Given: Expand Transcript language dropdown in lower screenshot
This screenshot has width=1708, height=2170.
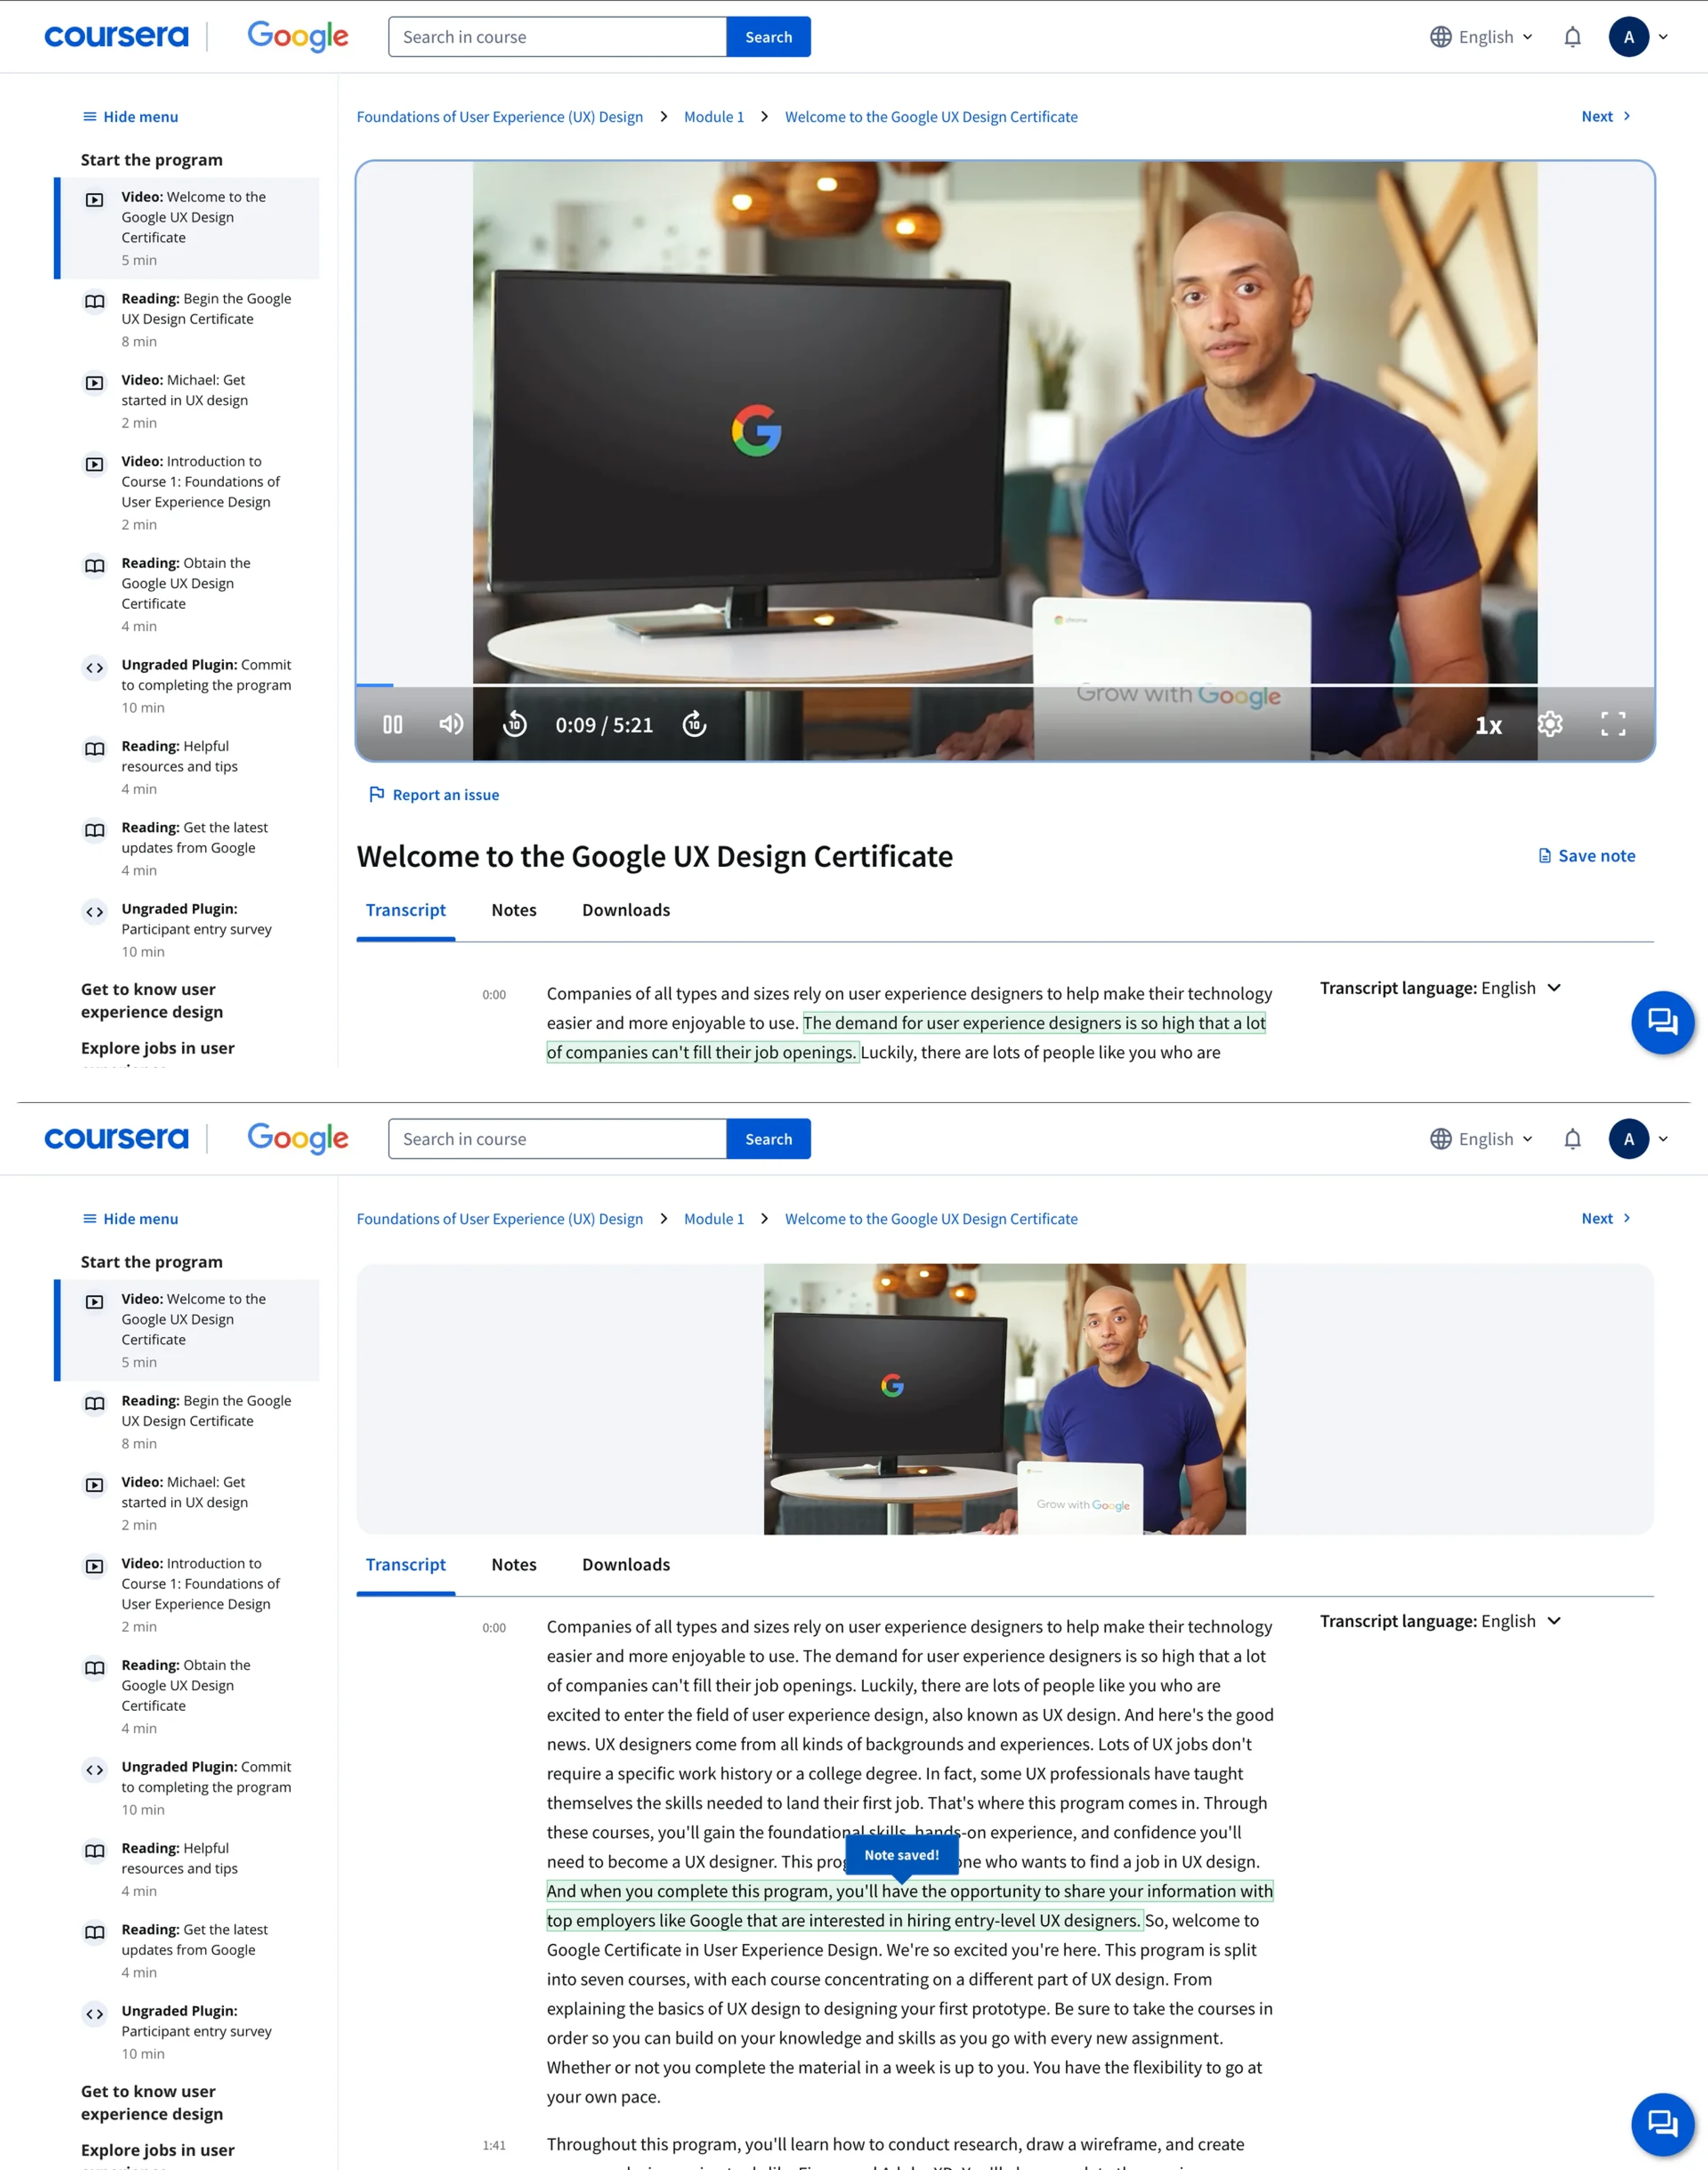Looking at the screenshot, I should [1440, 1621].
